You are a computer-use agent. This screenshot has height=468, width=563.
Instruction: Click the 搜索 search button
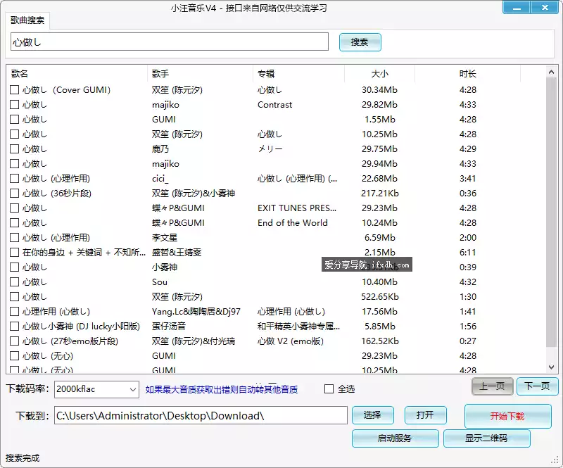[360, 42]
